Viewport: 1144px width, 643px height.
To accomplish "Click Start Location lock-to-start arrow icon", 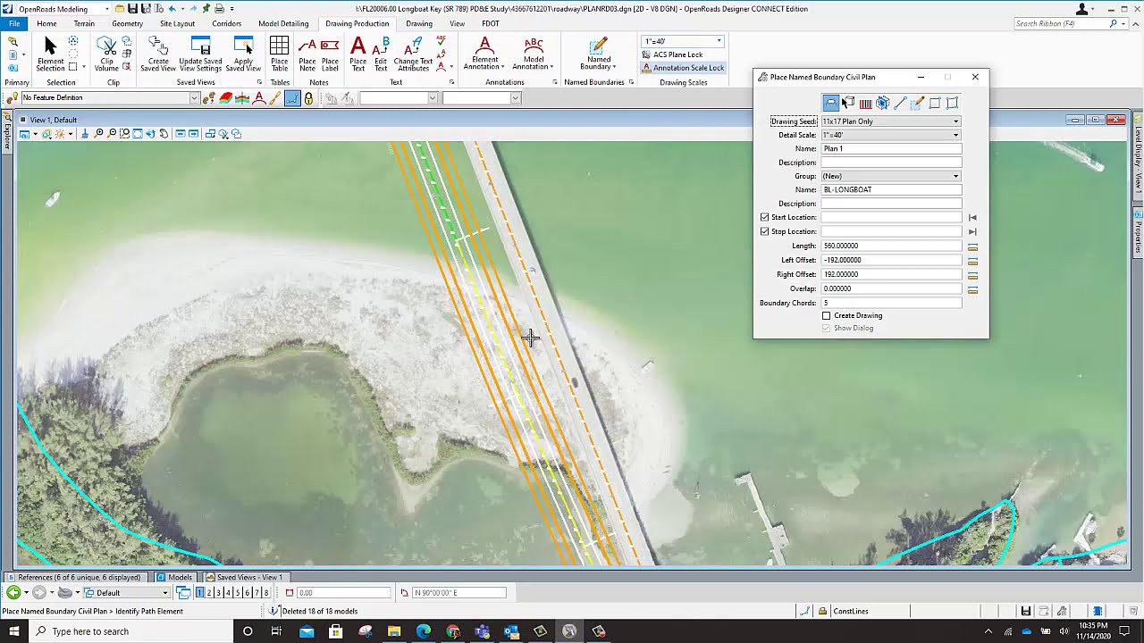I will click(972, 217).
